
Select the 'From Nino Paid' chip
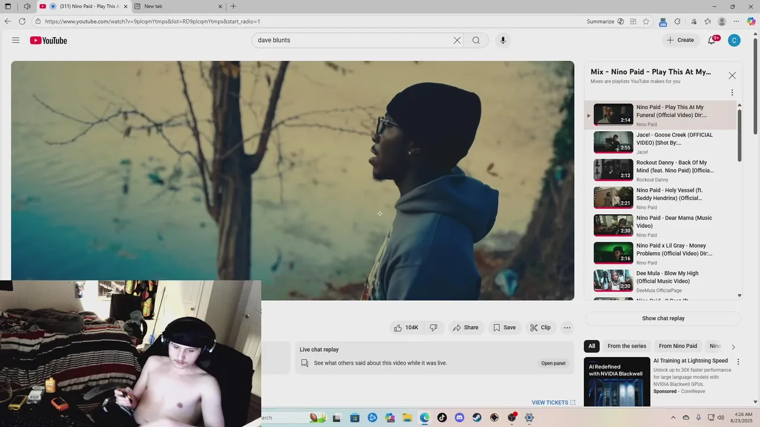pyautogui.click(x=677, y=346)
